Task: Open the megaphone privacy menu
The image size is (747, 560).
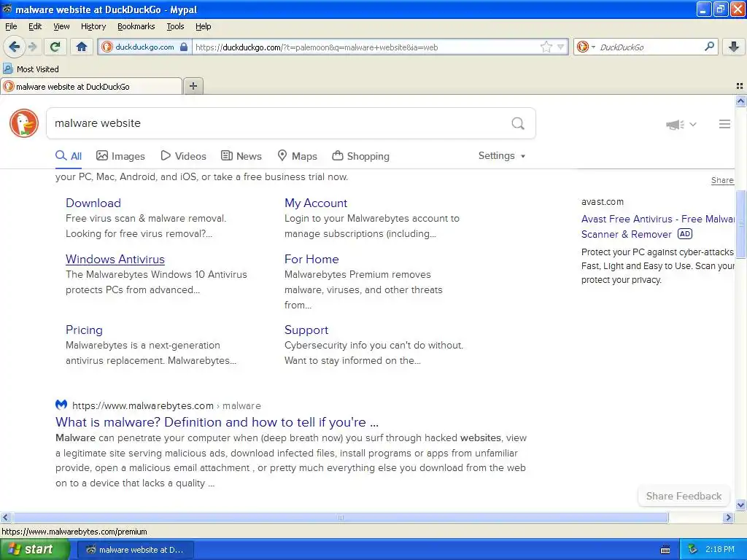Action: point(681,124)
